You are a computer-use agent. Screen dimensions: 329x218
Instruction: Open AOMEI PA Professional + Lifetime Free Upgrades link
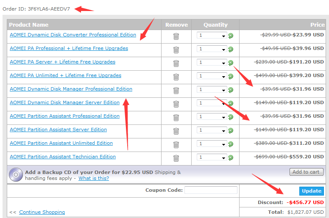pos(69,48)
